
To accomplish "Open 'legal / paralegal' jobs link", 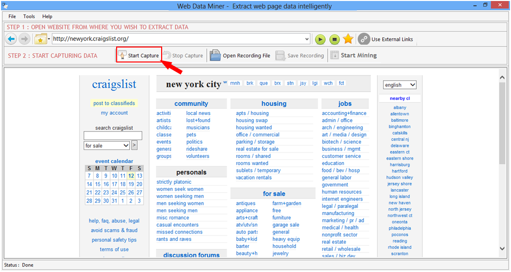I will pyautogui.click(x=340, y=206).
